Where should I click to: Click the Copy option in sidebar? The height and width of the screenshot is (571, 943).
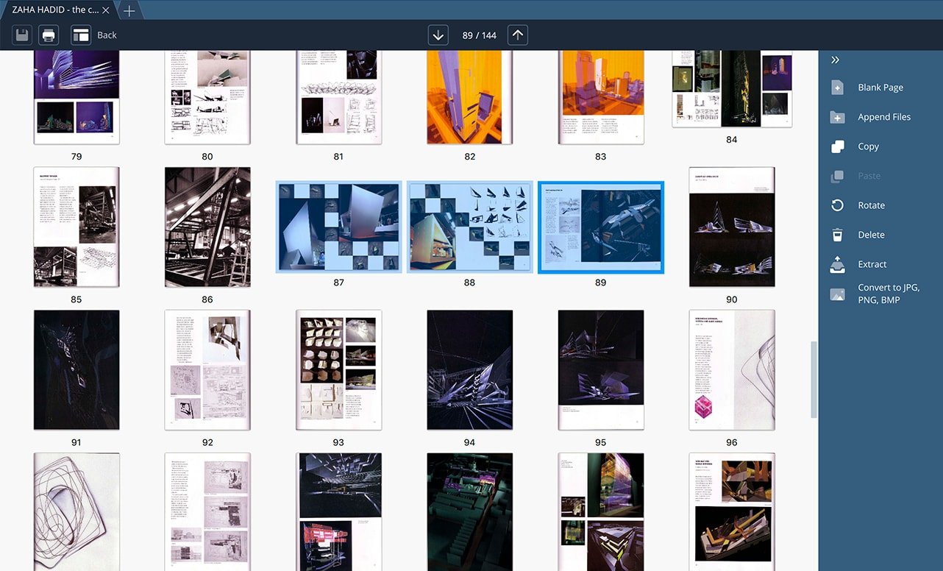pyautogui.click(x=868, y=146)
